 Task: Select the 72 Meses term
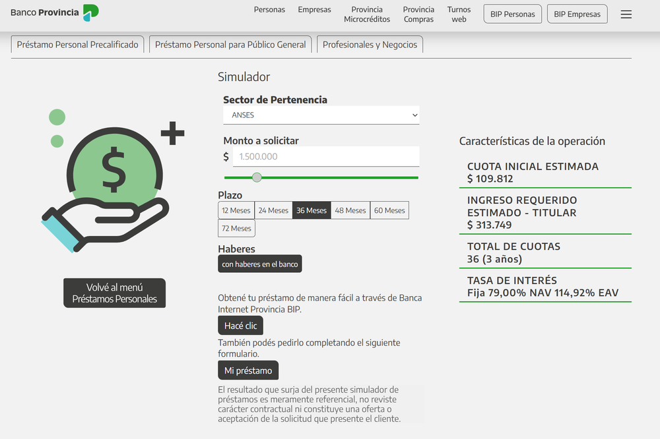pos(236,228)
